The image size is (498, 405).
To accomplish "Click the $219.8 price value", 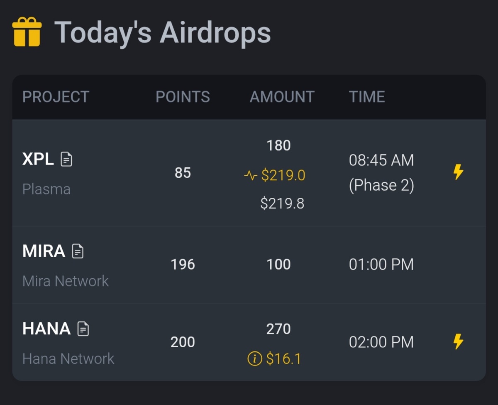I will point(282,204).
